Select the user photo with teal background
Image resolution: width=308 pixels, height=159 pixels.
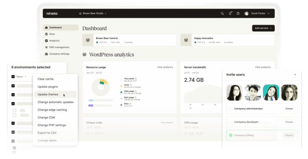pyautogui.click(x=271, y=93)
